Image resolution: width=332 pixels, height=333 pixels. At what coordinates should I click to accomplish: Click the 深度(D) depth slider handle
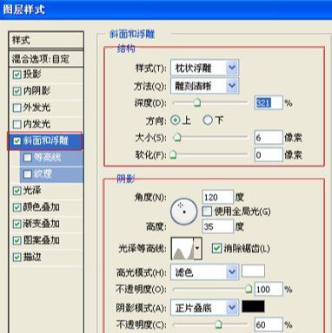tap(197, 102)
